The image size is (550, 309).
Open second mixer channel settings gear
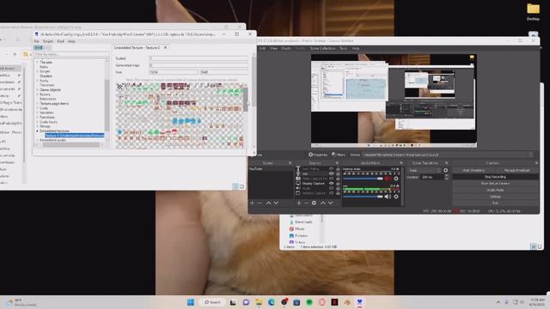(396, 197)
